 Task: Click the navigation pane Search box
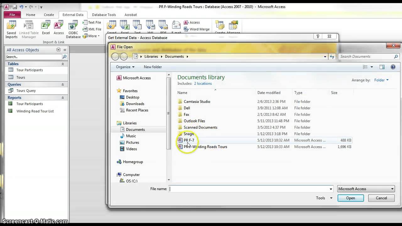coord(34,57)
